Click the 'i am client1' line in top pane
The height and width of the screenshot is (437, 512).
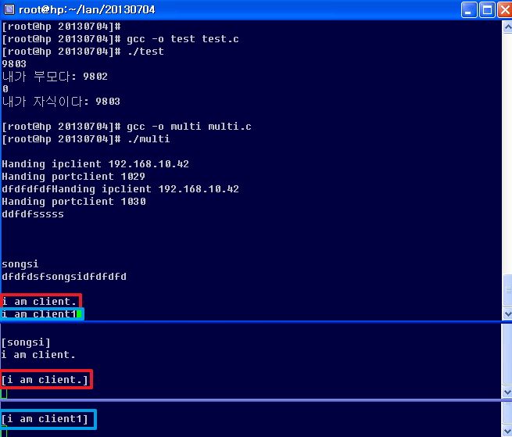pos(39,313)
